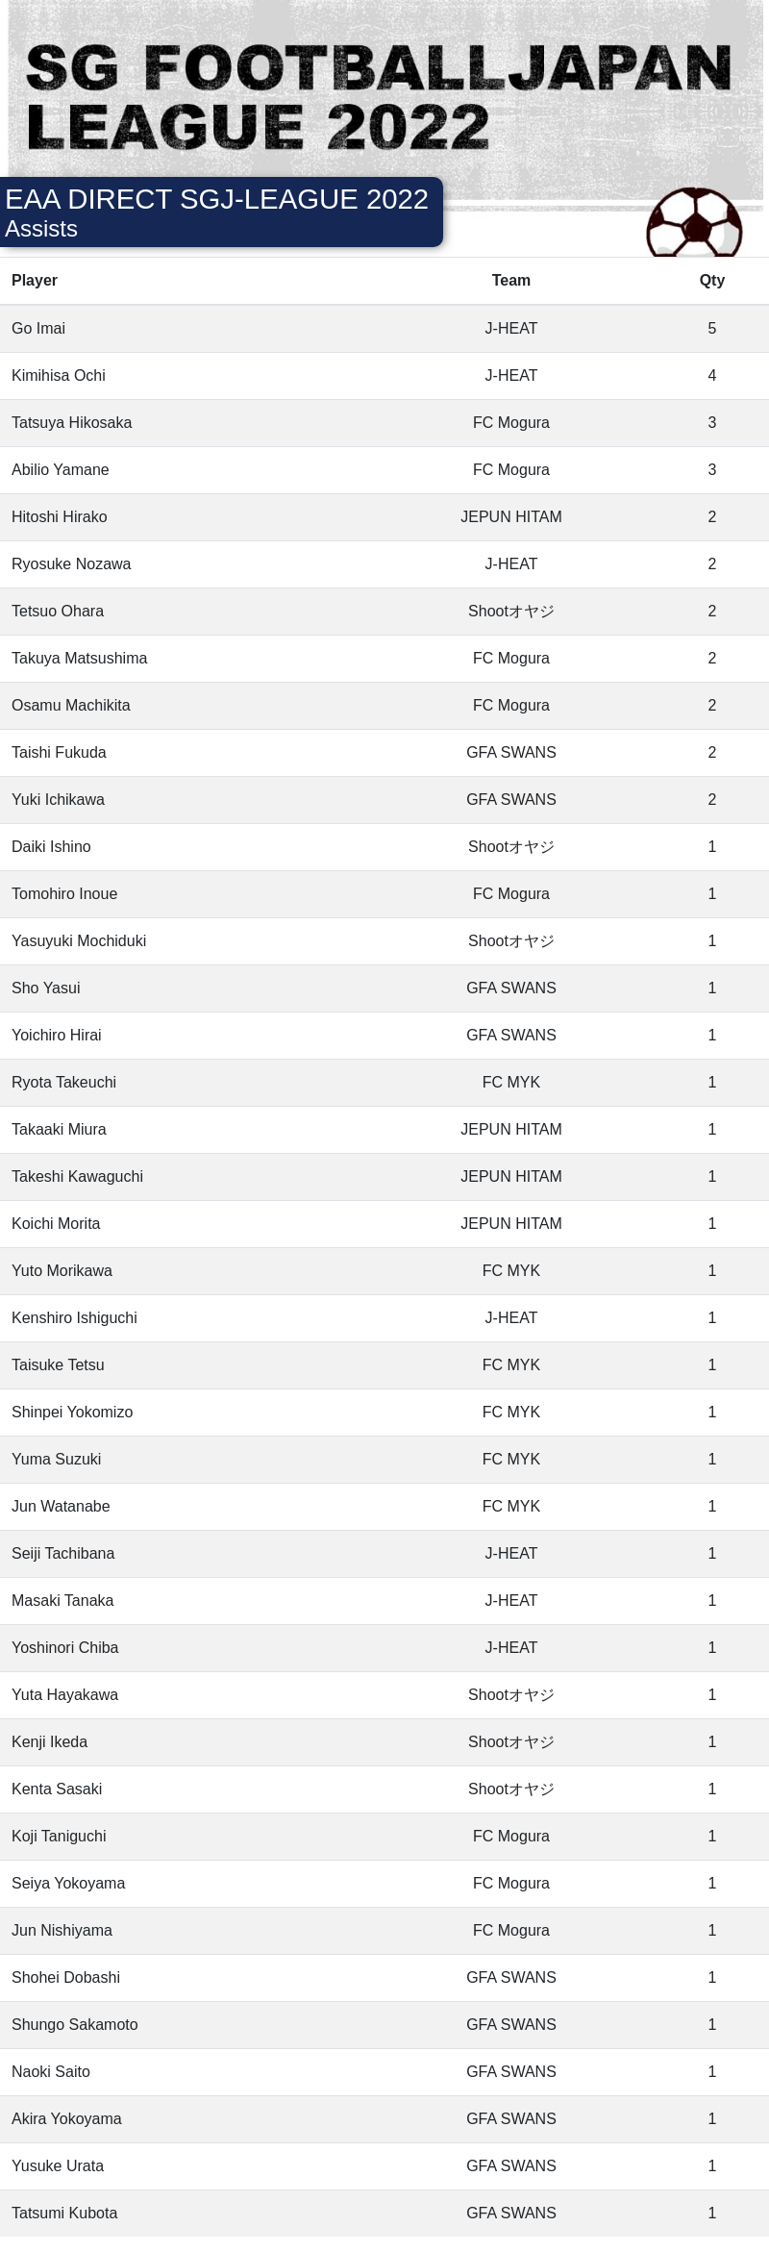
Task: Click the Shinpei Yokomizo name
Action: pos(72,1413)
